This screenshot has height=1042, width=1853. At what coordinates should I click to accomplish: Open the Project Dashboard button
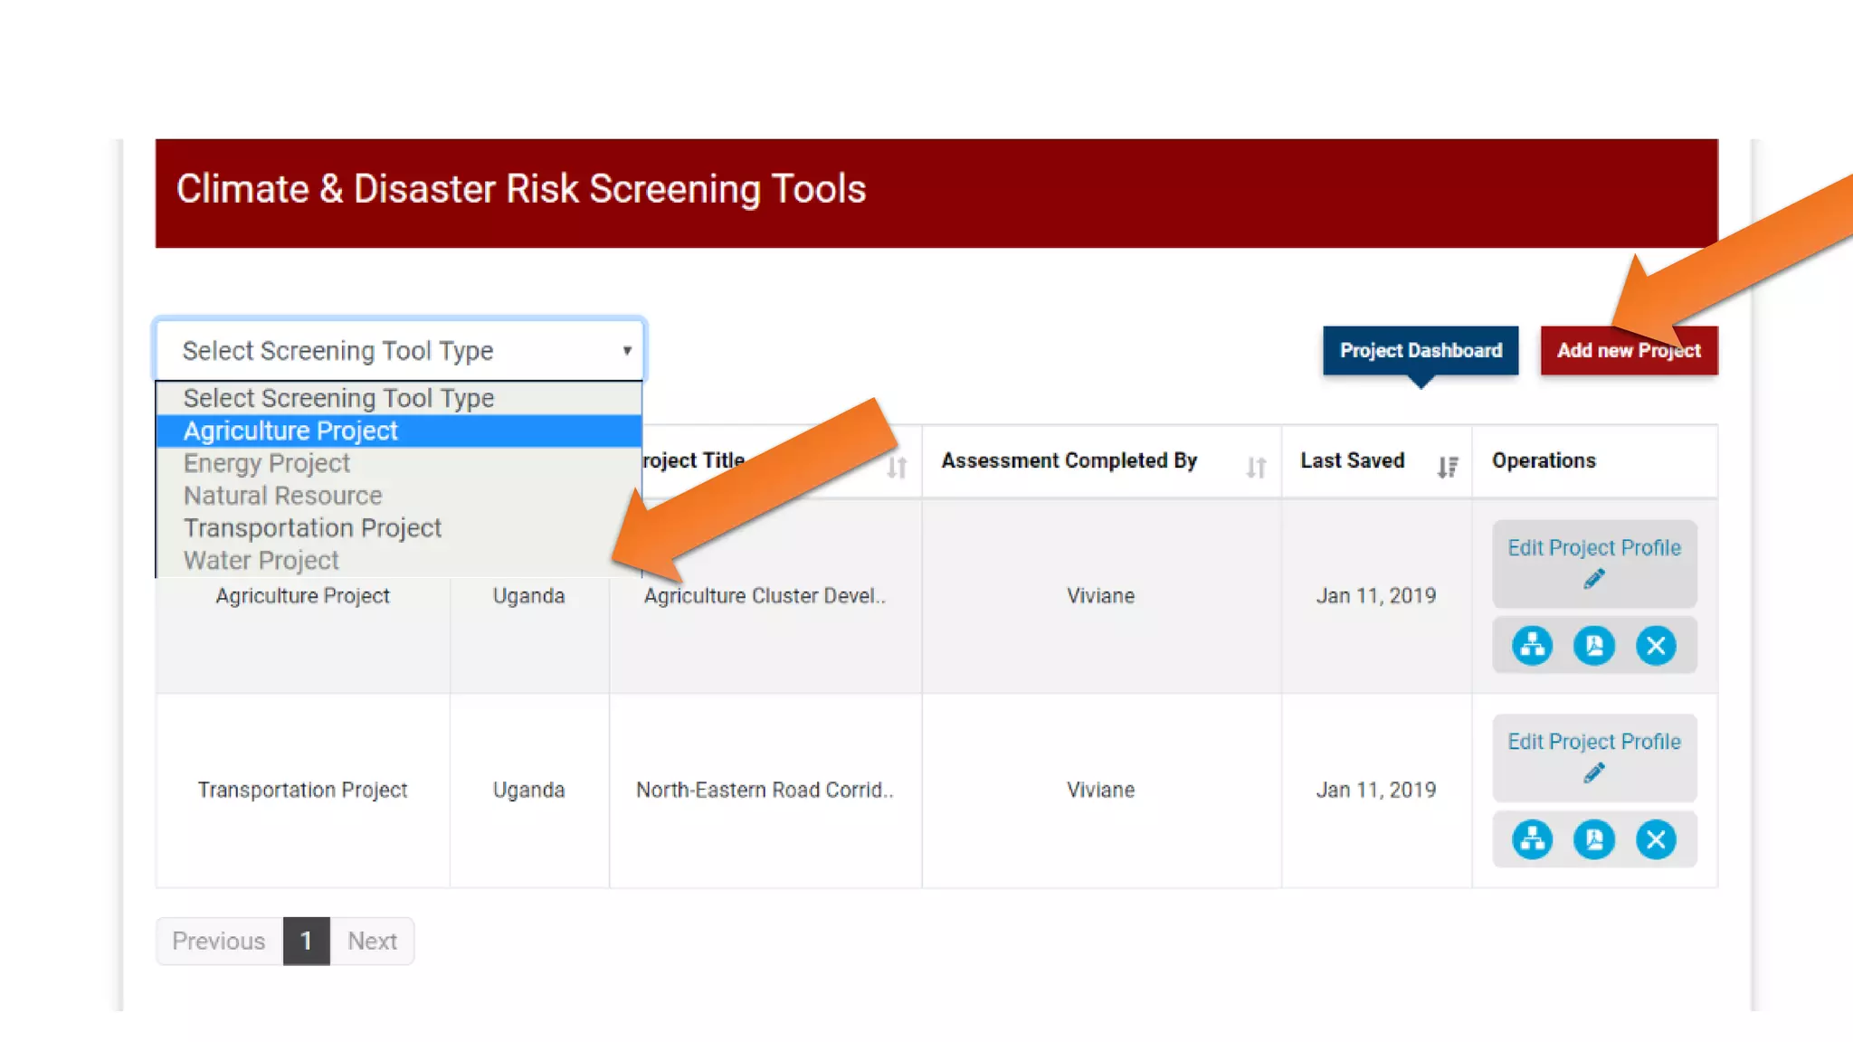[1420, 350]
